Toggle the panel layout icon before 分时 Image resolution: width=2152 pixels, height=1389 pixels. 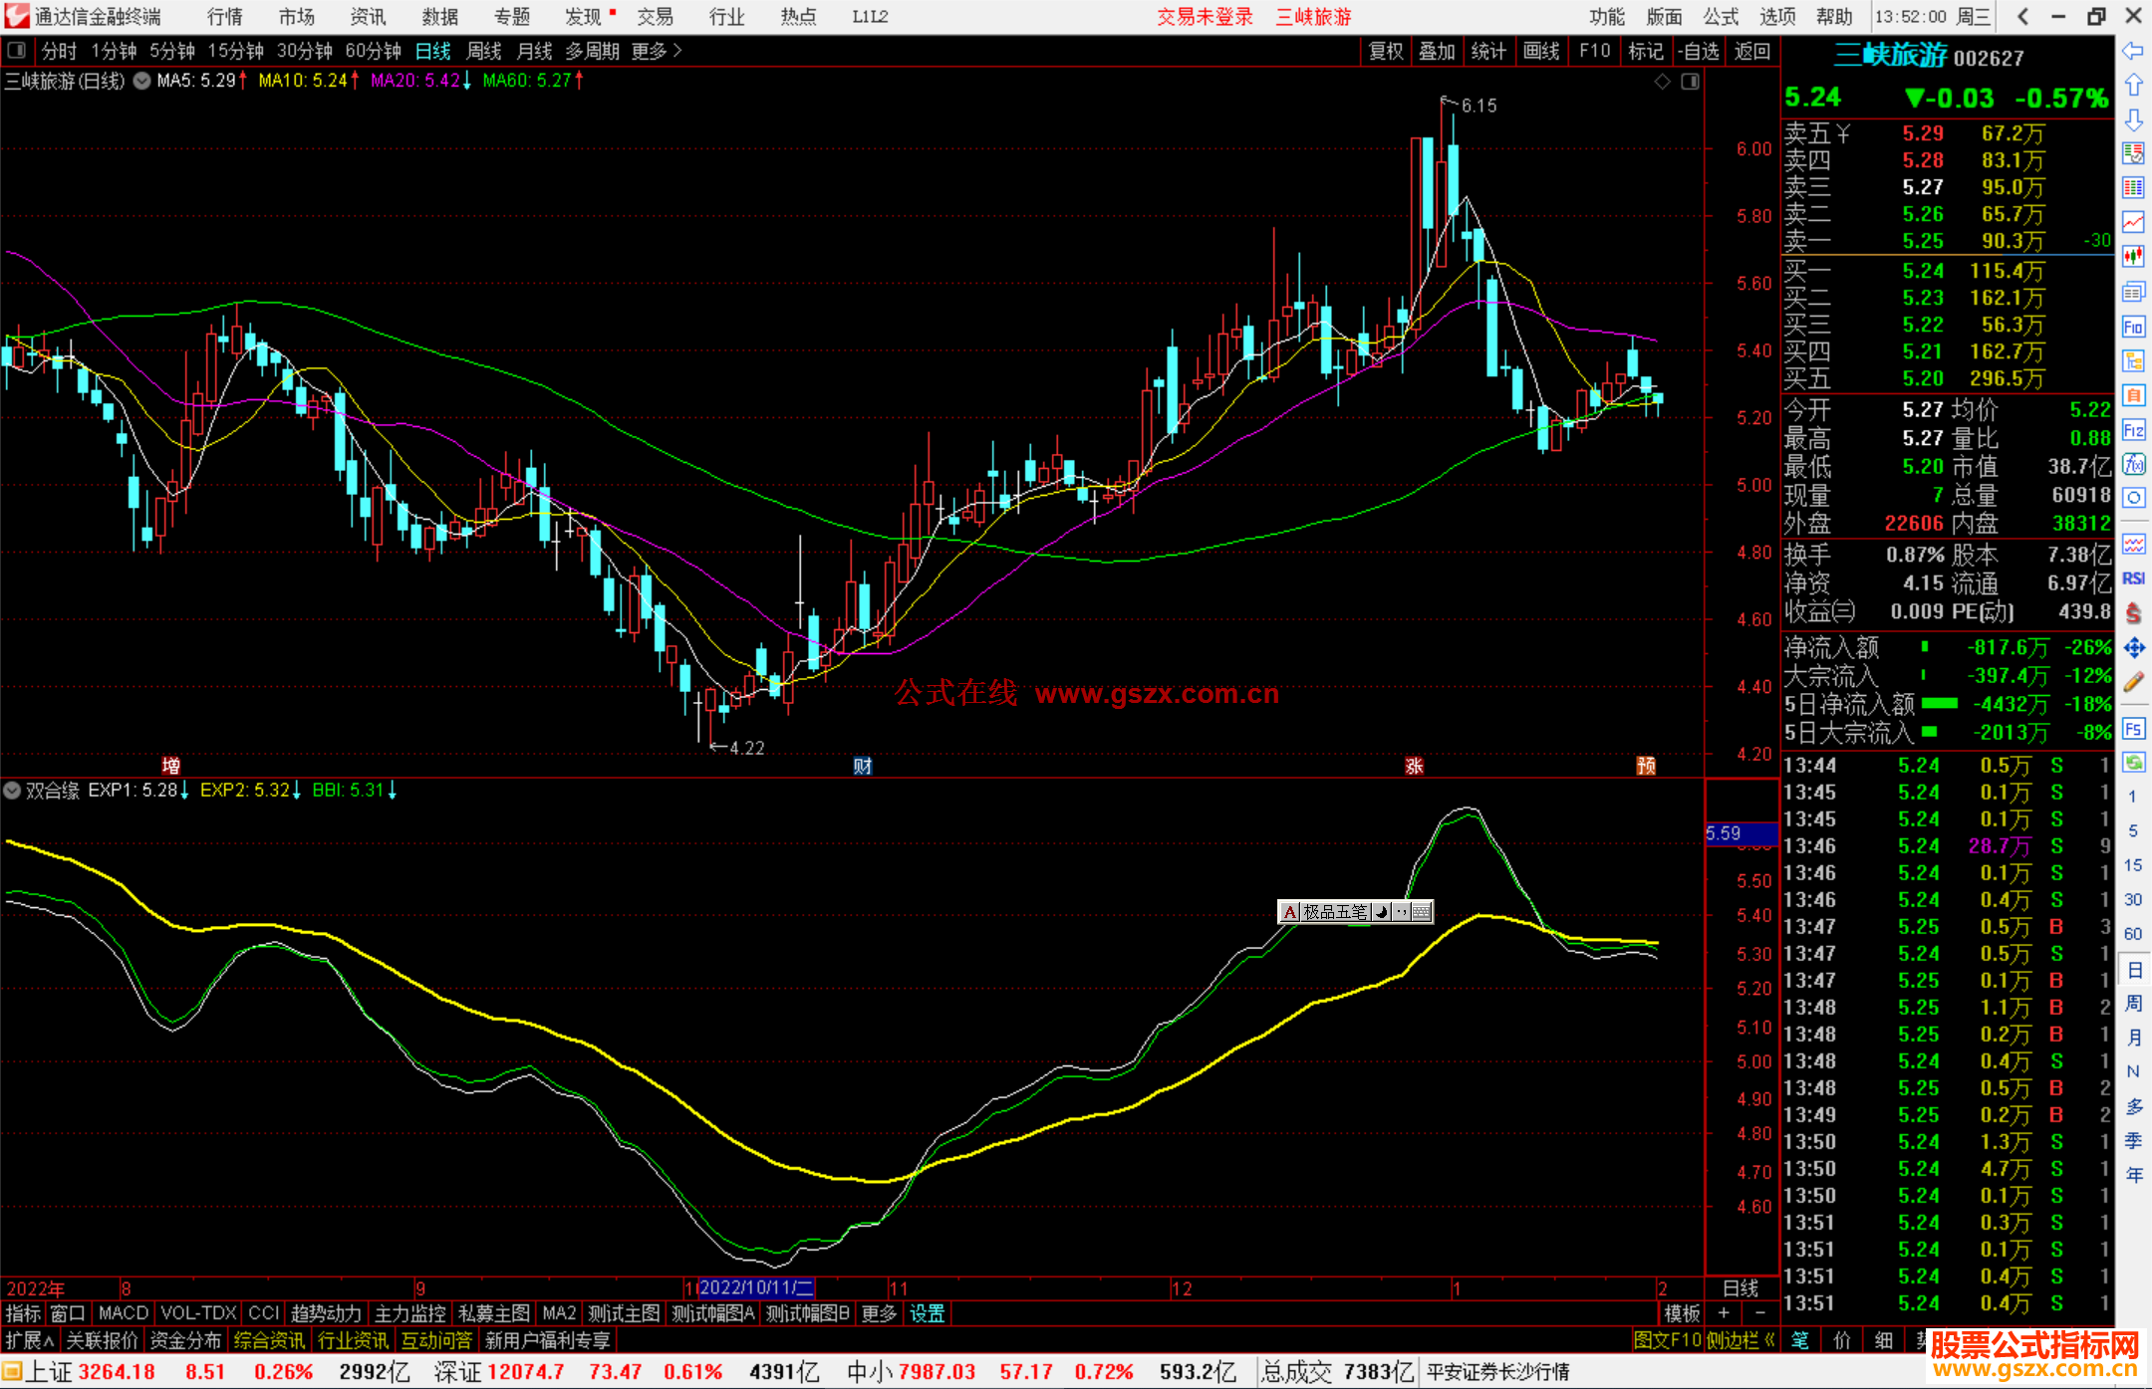click(17, 50)
